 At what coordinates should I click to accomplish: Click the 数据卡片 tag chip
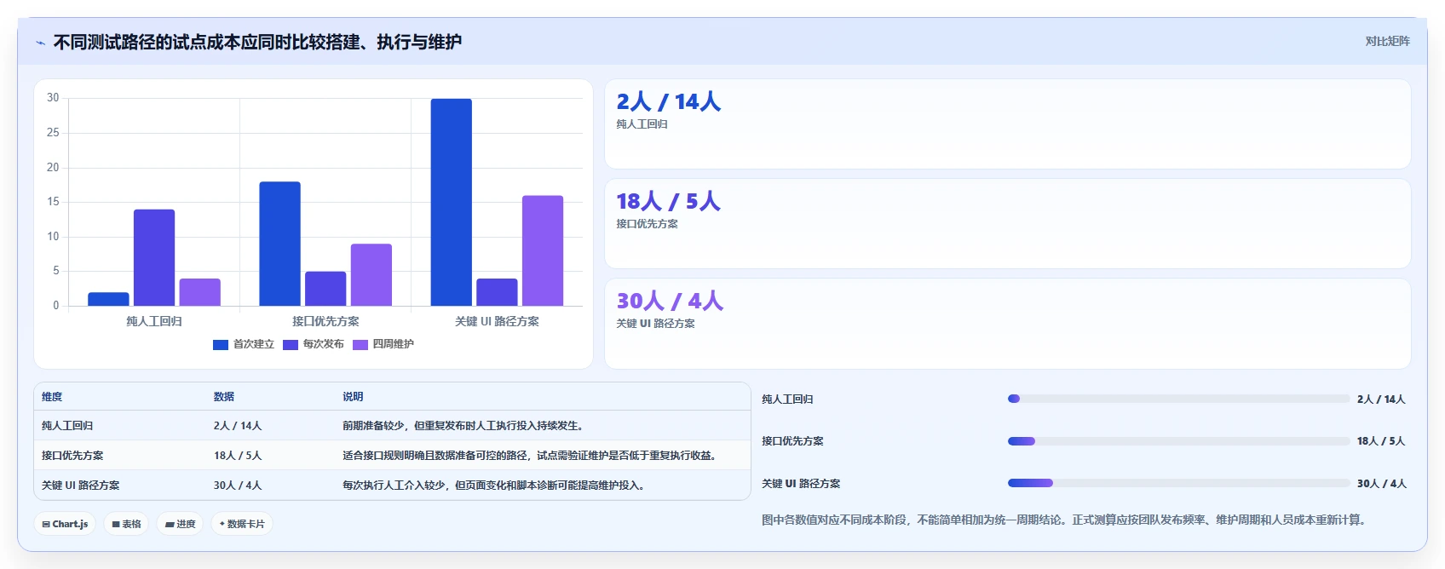[x=242, y=524]
